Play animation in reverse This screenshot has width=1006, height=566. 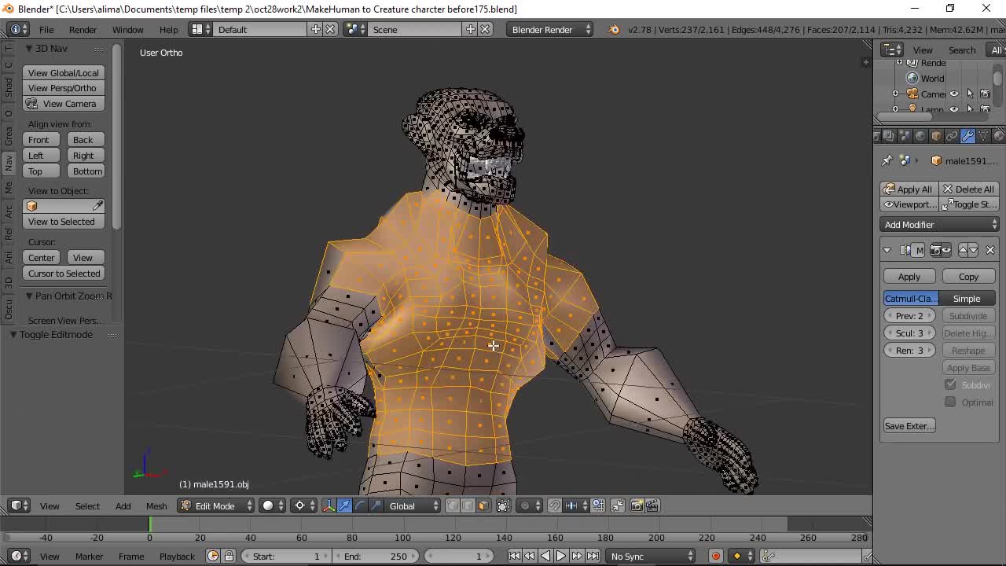click(x=545, y=556)
